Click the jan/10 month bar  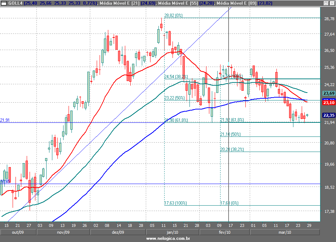pos(173,232)
